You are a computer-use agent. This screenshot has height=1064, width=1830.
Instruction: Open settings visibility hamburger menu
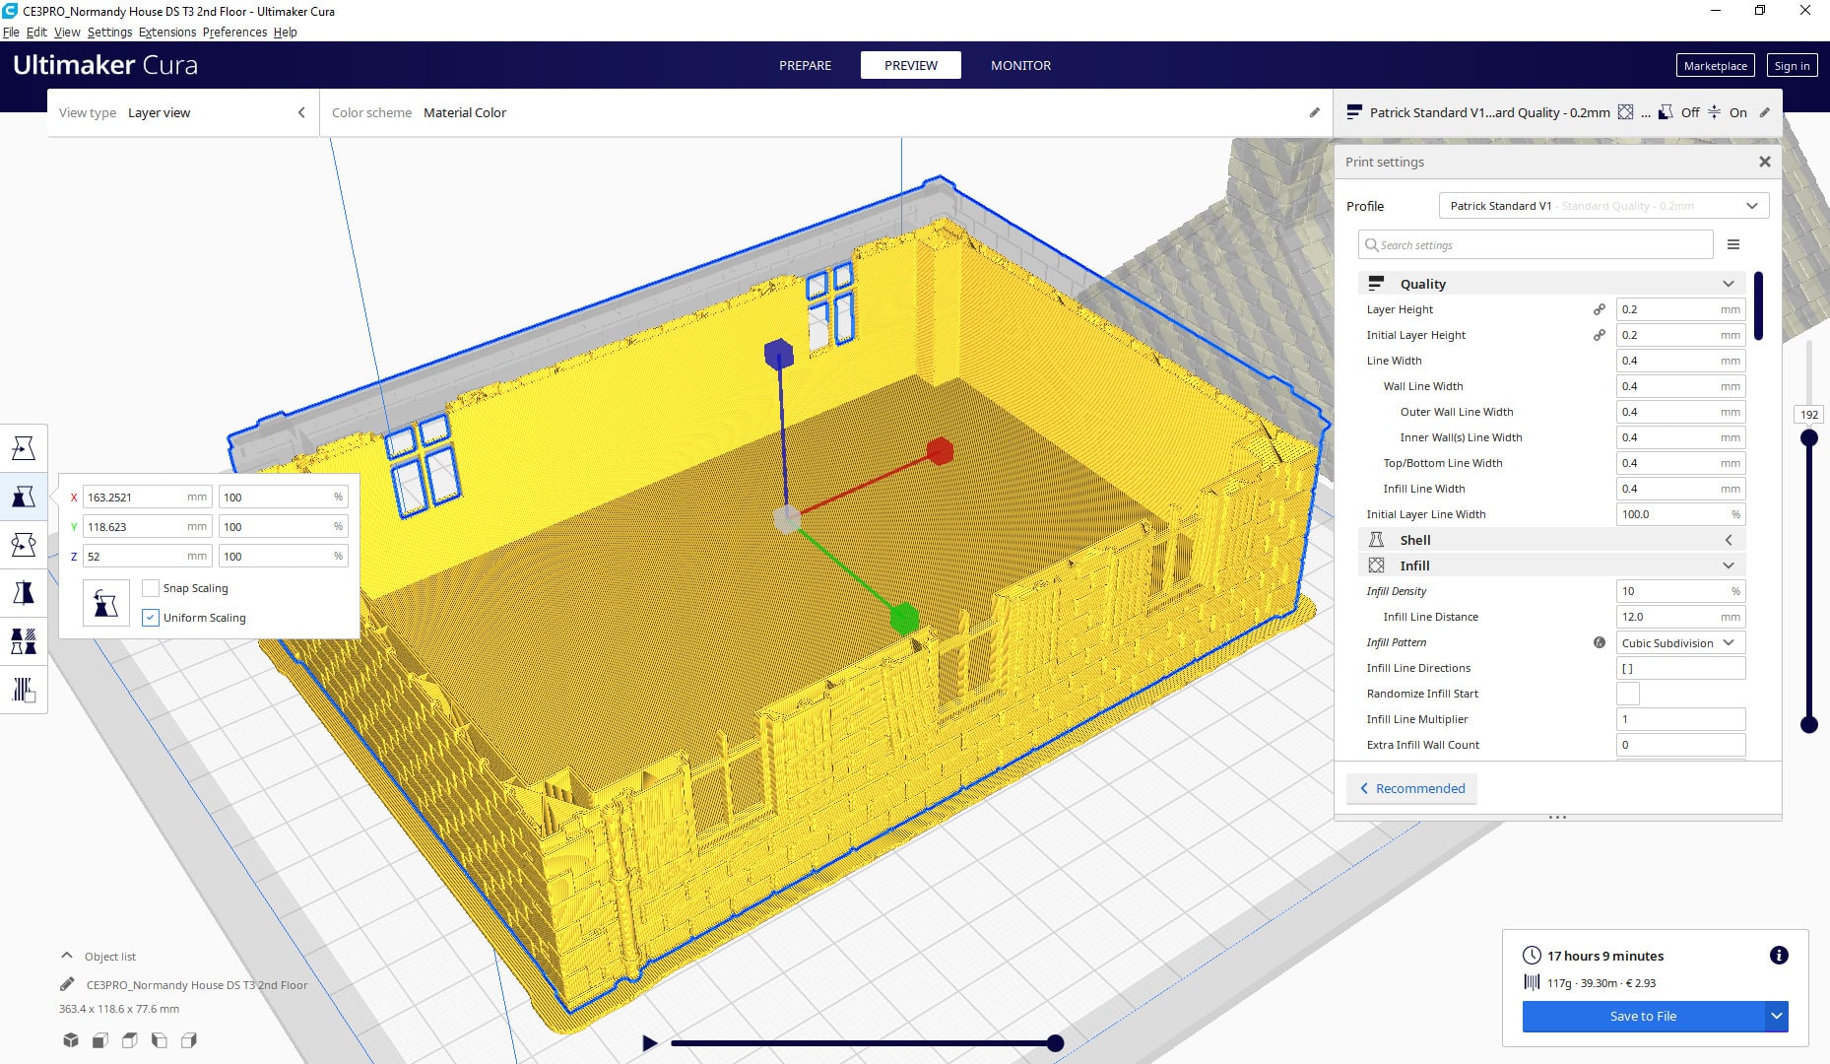tap(1733, 244)
